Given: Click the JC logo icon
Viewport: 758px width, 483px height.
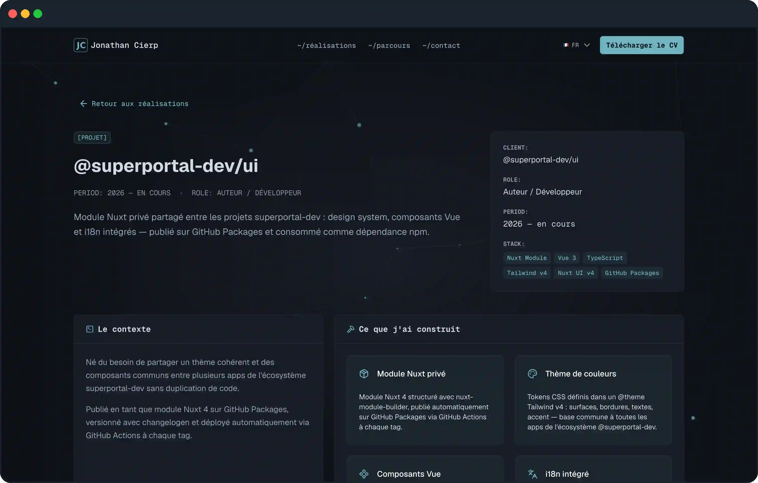Looking at the screenshot, I should point(81,45).
